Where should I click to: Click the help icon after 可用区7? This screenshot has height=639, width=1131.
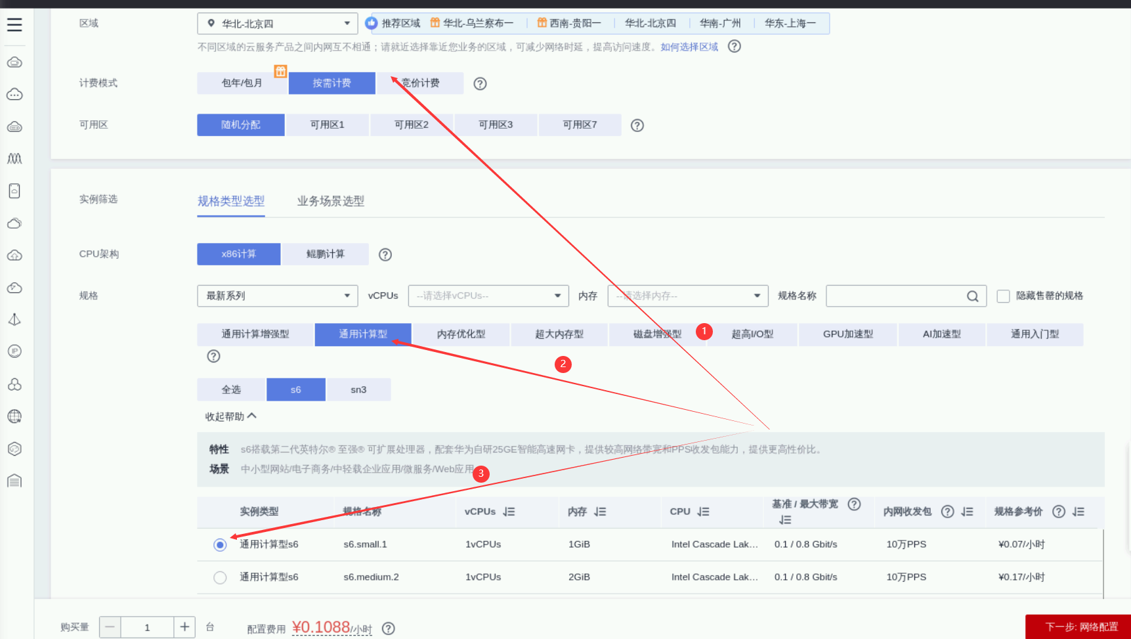[x=637, y=125]
